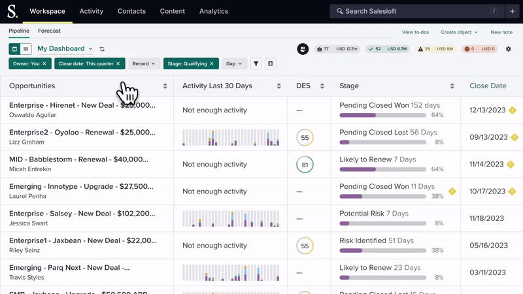Click the 05/16/2023 close date

click(x=488, y=246)
